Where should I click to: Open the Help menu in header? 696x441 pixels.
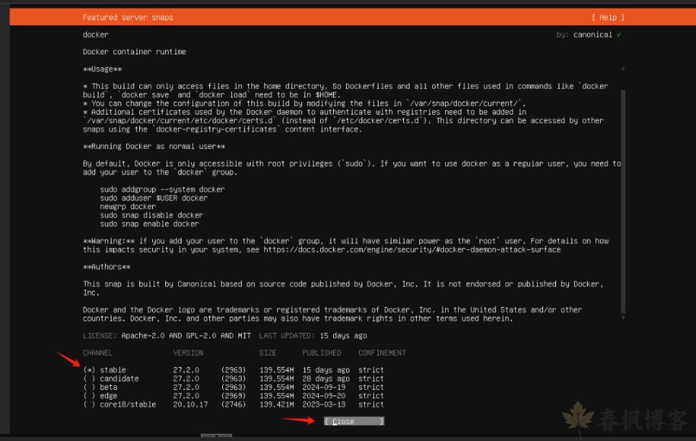pos(608,17)
